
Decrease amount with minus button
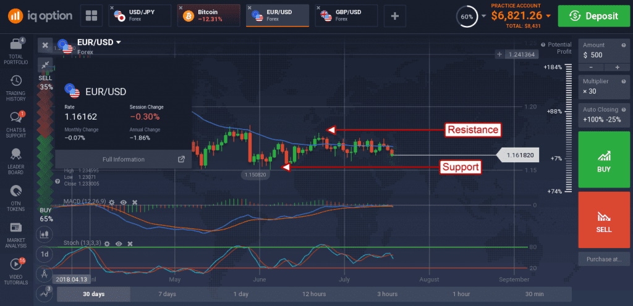point(590,67)
